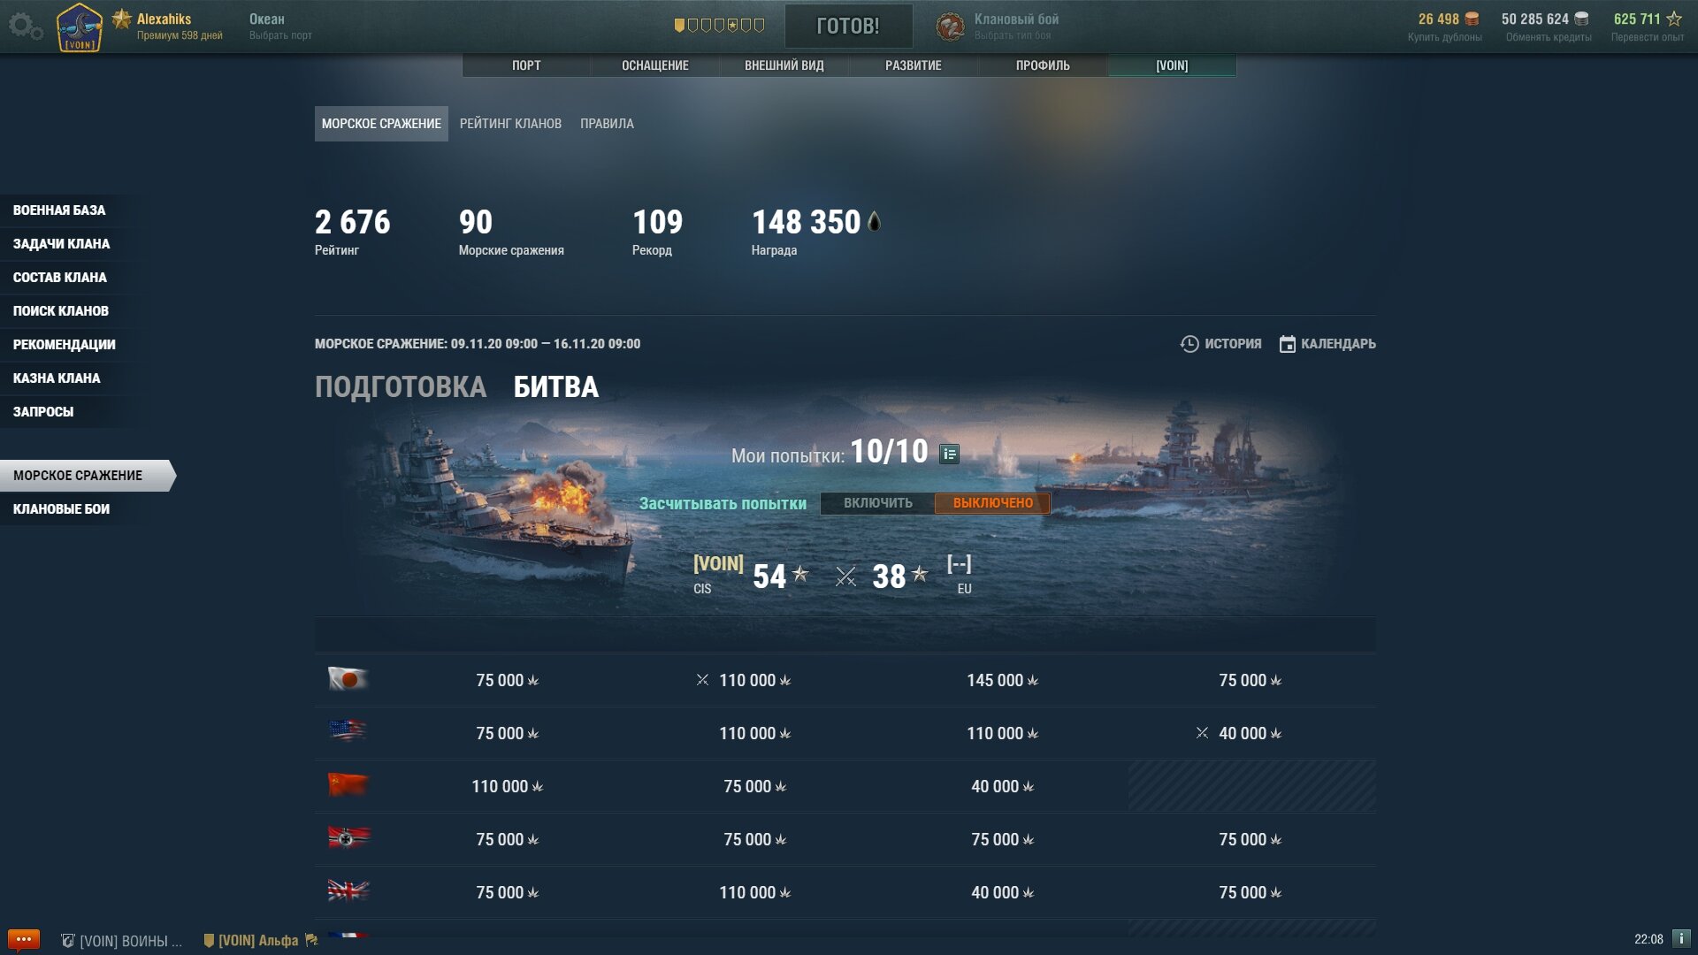1698x955 pixels.
Task: Open the История clock icon
Action: tap(1189, 344)
